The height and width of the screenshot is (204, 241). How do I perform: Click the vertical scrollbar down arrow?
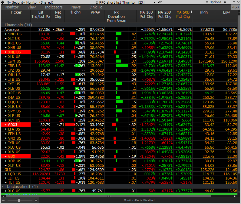coord(239,192)
